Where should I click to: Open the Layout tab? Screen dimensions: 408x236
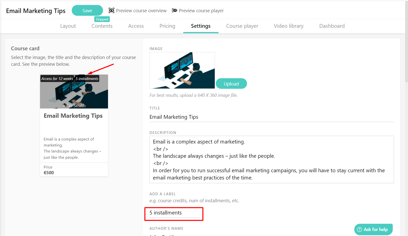pos(68,26)
